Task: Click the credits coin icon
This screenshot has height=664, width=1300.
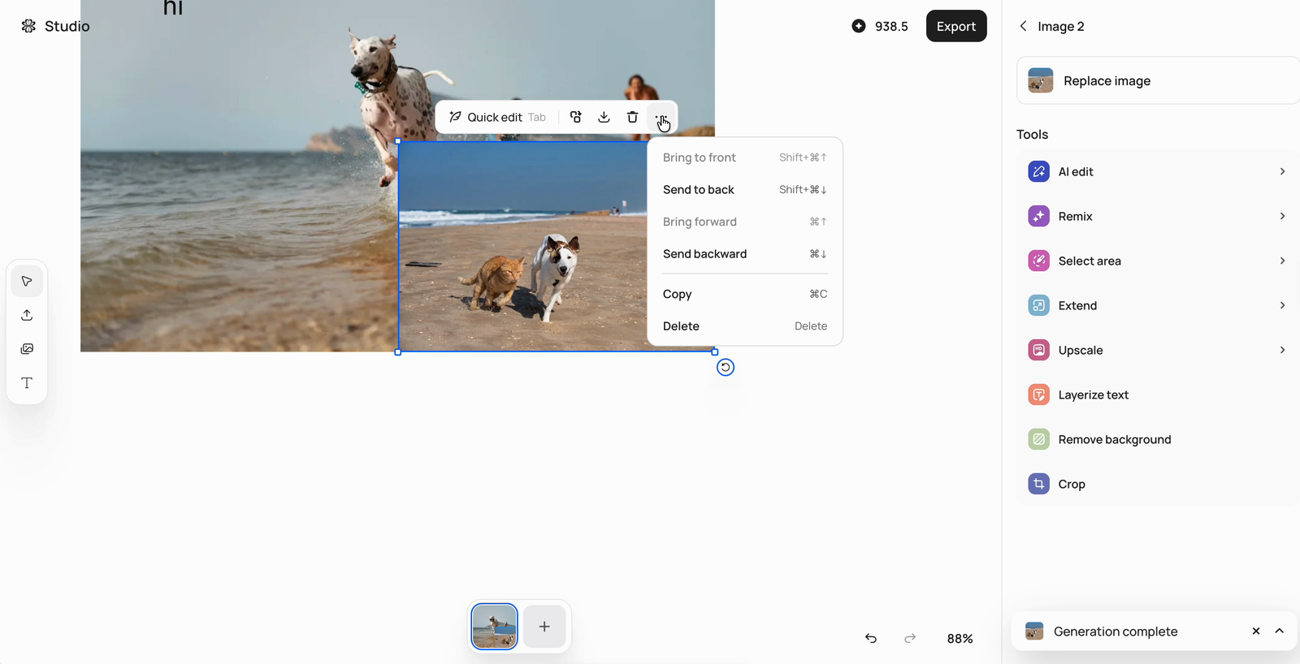Action: point(859,26)
